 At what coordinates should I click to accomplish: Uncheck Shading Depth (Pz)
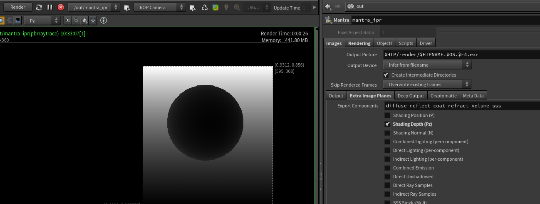coord(388,124)
